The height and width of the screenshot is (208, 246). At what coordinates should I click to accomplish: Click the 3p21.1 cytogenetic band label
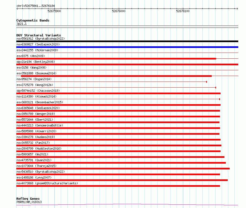(22, 24)
